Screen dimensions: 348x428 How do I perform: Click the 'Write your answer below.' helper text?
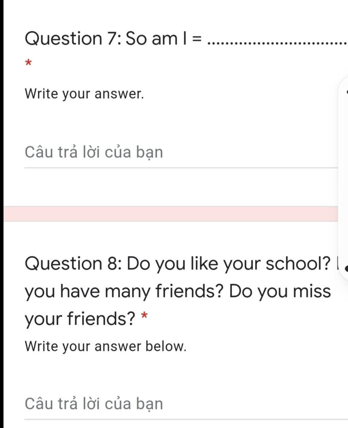tap(106, 346)
